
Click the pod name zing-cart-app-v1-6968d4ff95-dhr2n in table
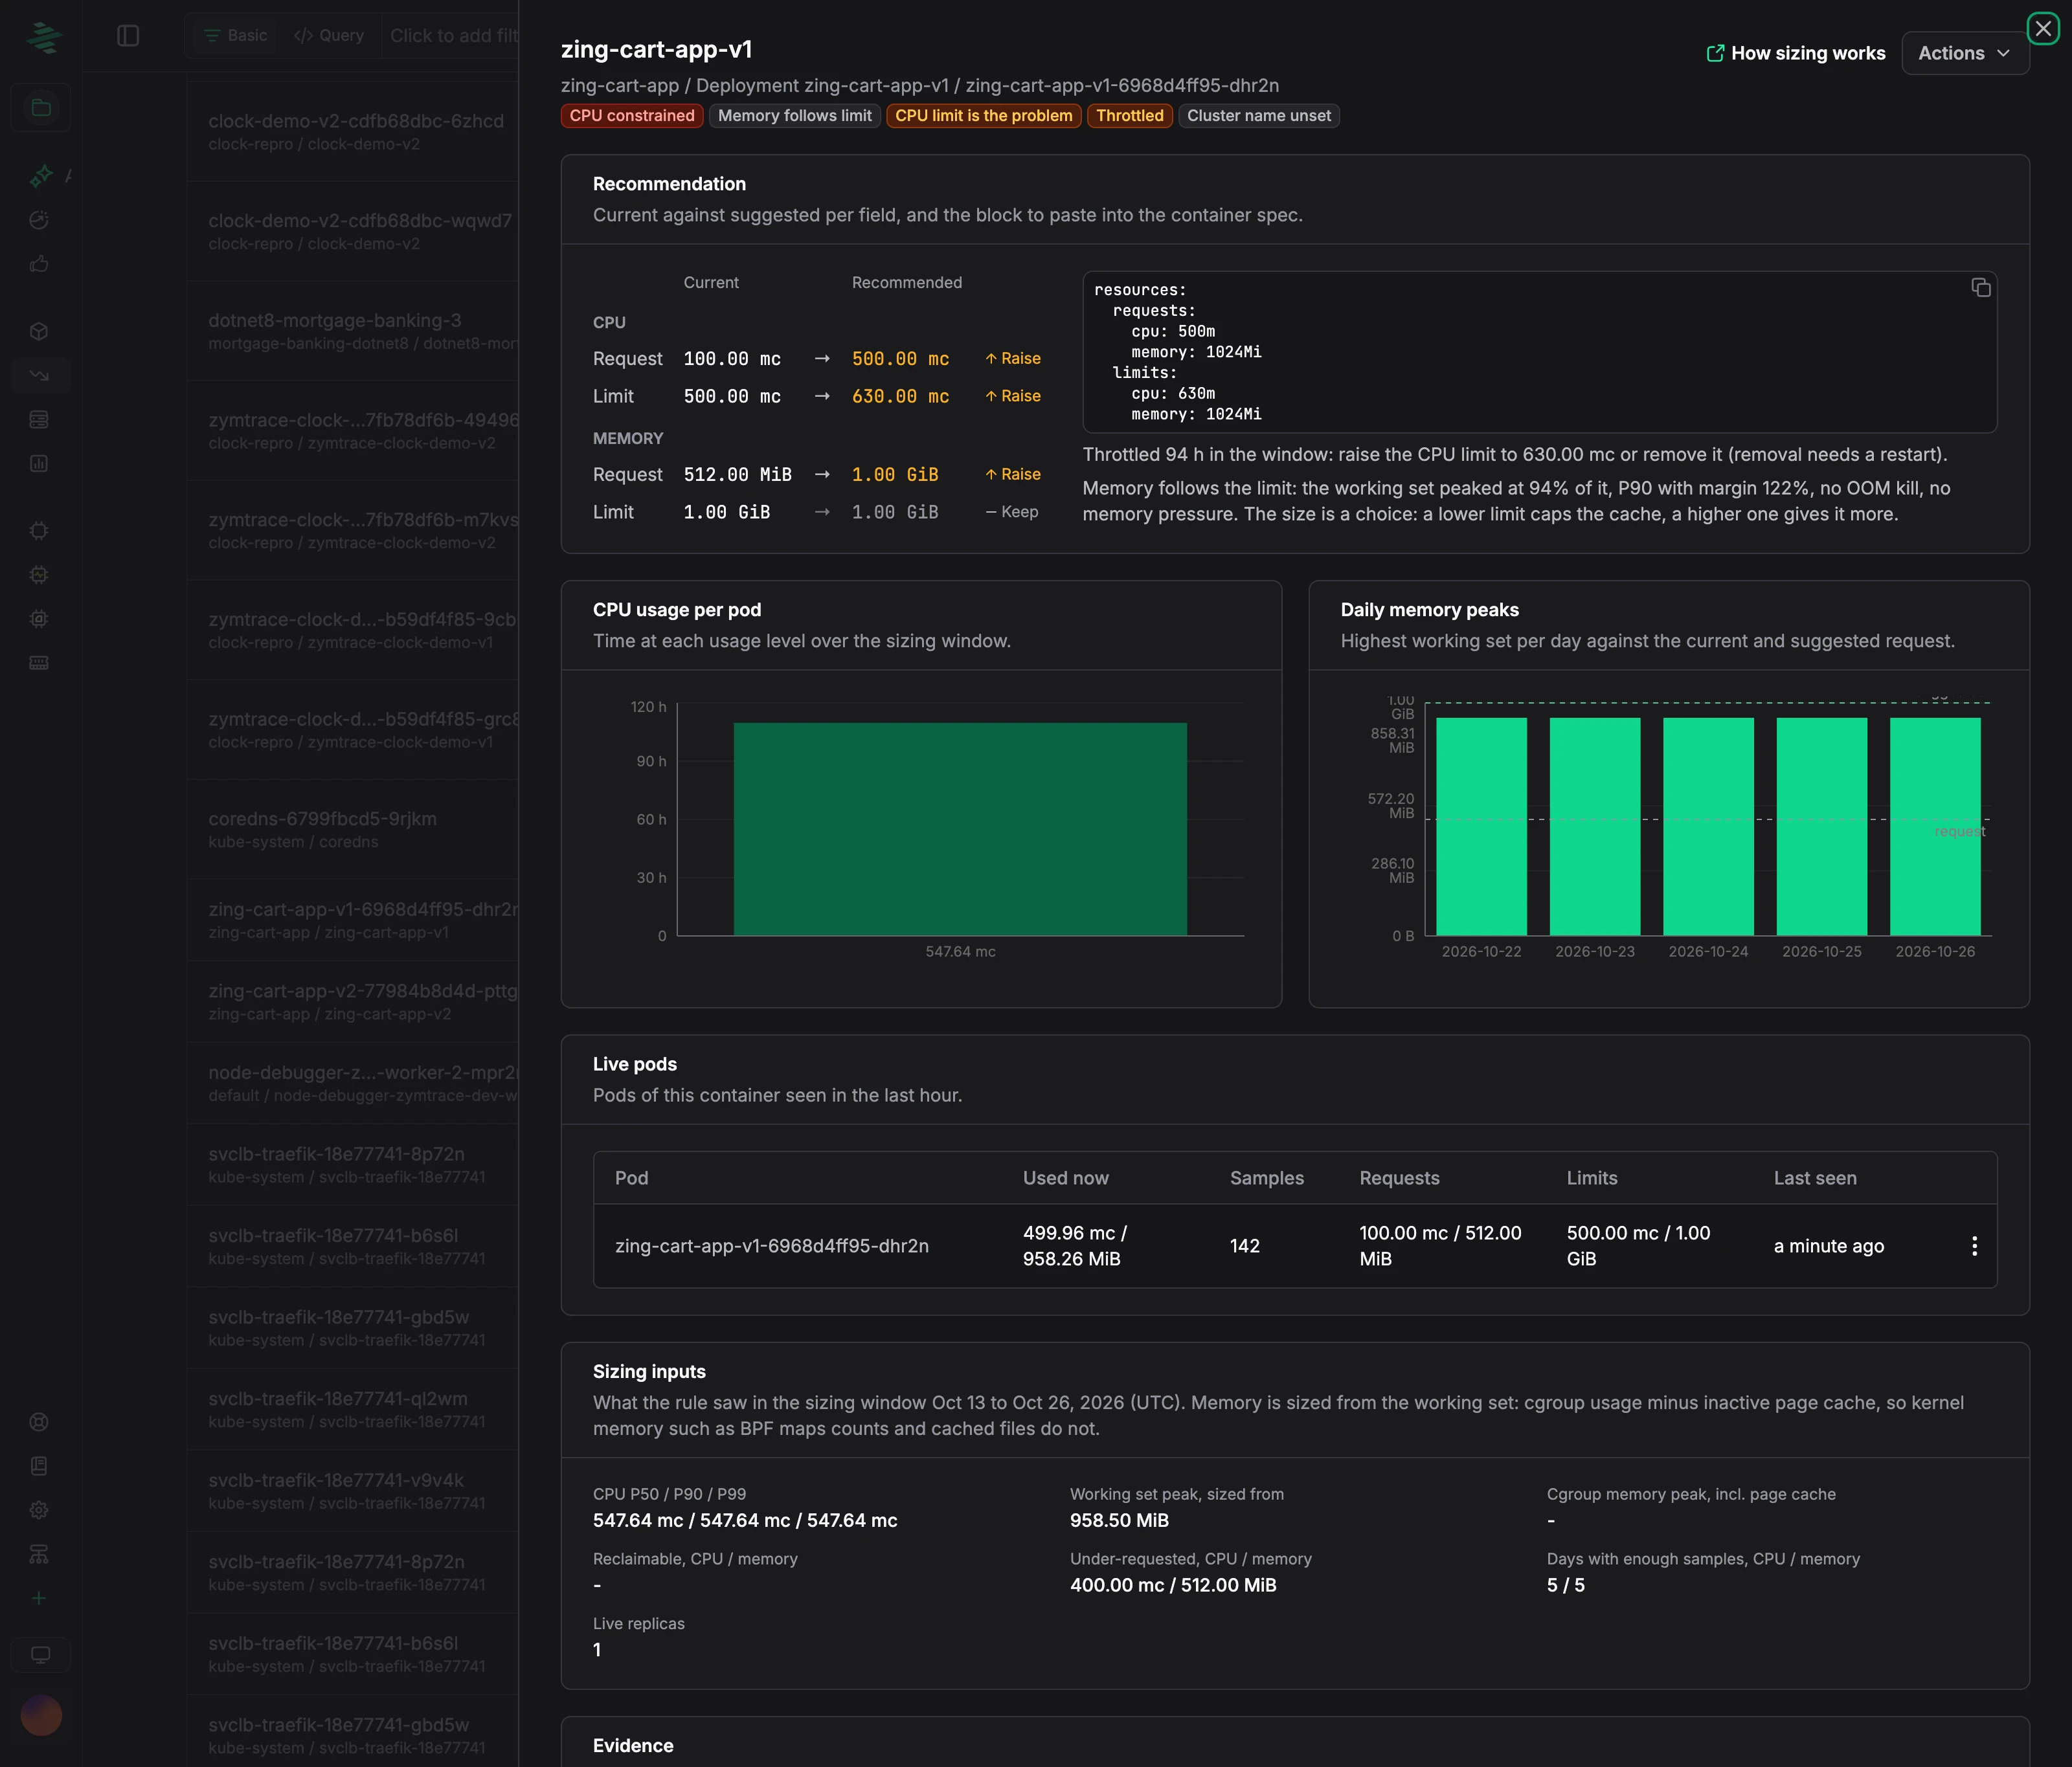pyautogui.click(x=772, y=1247)
